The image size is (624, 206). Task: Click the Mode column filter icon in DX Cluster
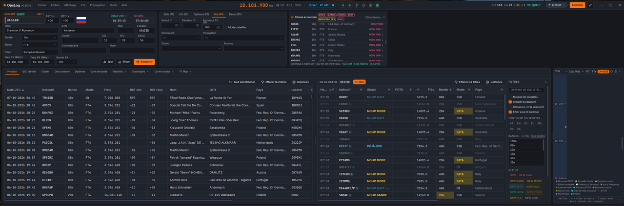coord(470,90)
